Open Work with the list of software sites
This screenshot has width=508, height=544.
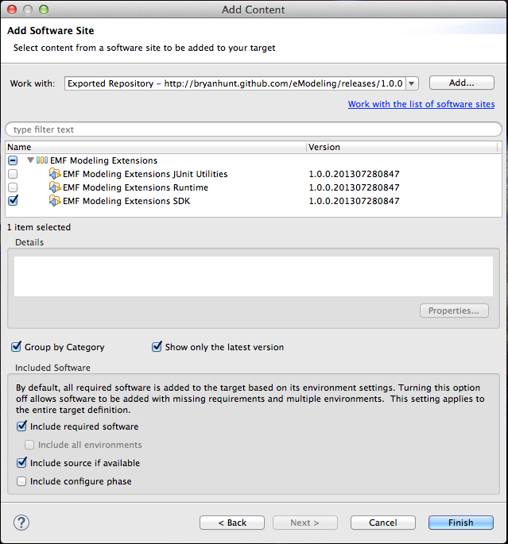[421, 104]
